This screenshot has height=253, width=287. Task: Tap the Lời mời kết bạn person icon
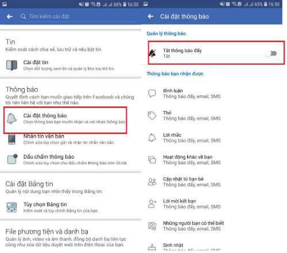[152, 204]
